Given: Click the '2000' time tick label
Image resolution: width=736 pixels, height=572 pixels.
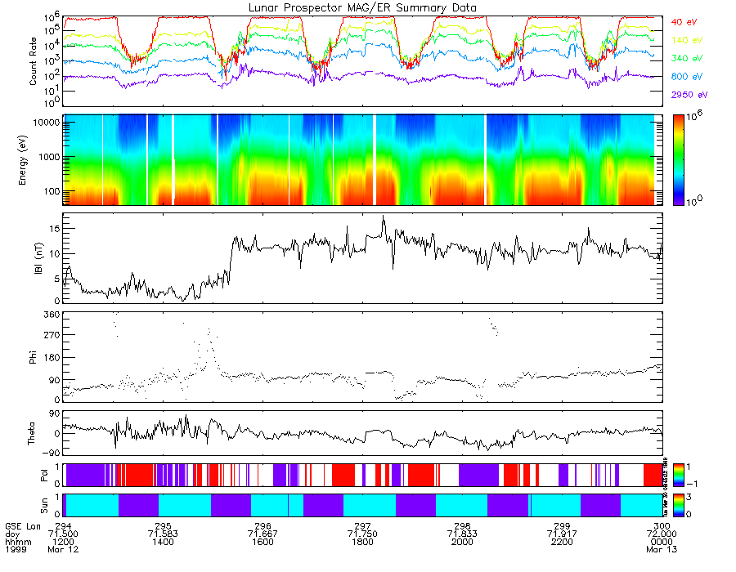Looking at the screenshot, I should pyautogui.click(x=462, y=542).
